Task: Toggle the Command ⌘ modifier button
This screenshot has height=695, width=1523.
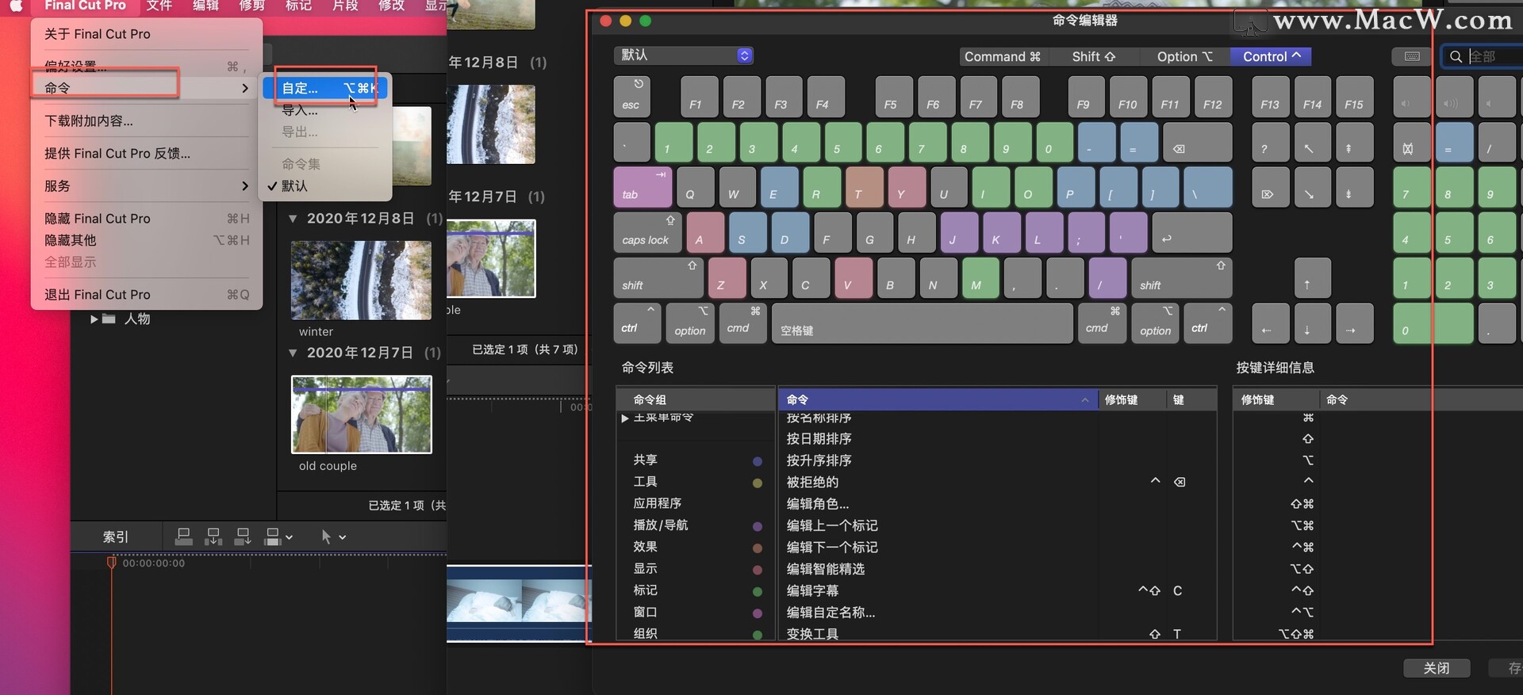Action: pyautogui.click(x=1002, y=56)
